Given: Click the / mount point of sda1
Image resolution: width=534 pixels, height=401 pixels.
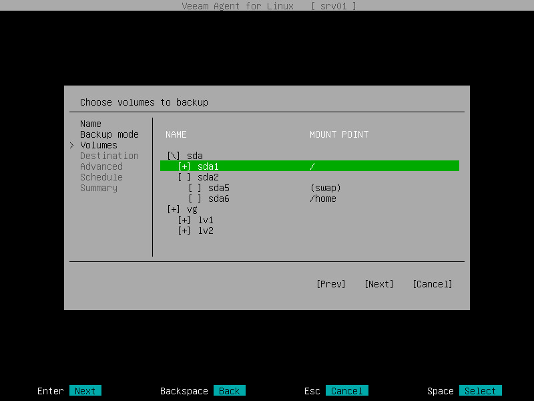Looking at the screenshot, I should 312,166.
